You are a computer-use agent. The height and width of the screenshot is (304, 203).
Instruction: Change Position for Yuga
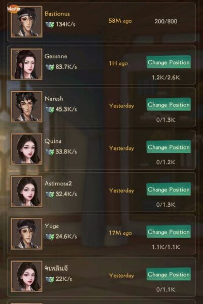pos(168,232)
